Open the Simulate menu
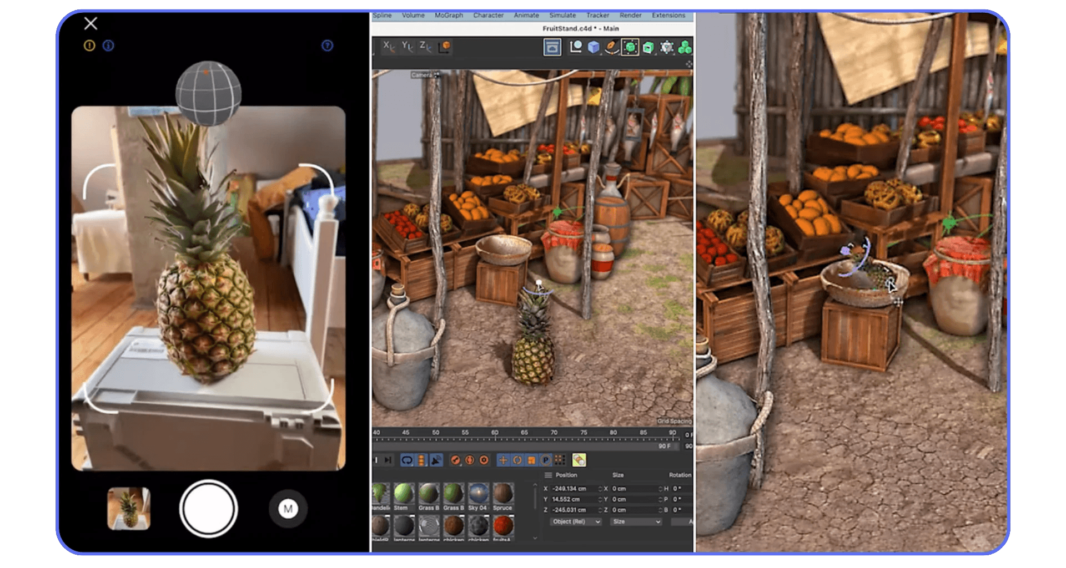 tap(562, 15)
